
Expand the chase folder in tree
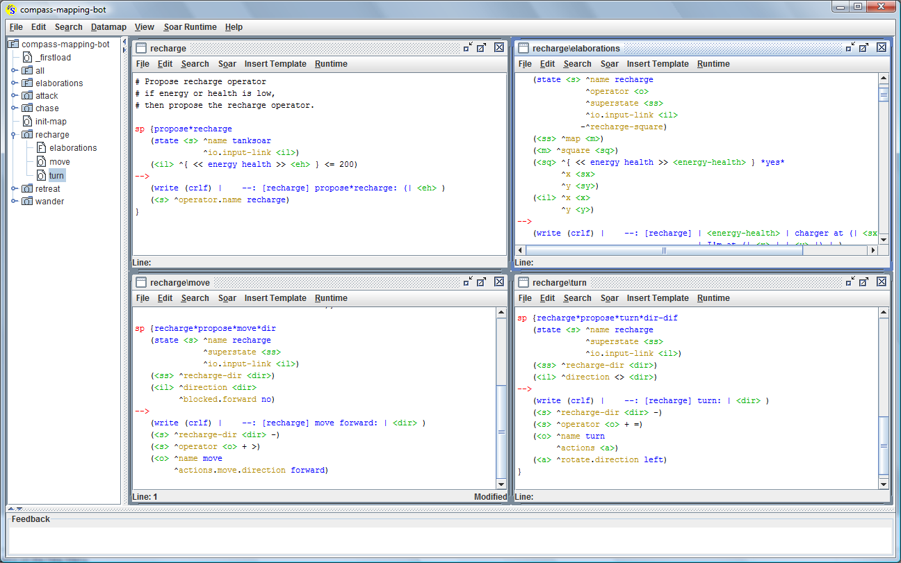pyautogui.click(x=14, y=108)
